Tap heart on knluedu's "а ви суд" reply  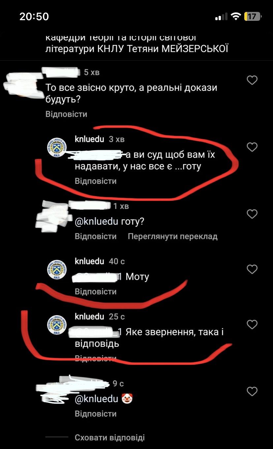[x=252, y=147]
